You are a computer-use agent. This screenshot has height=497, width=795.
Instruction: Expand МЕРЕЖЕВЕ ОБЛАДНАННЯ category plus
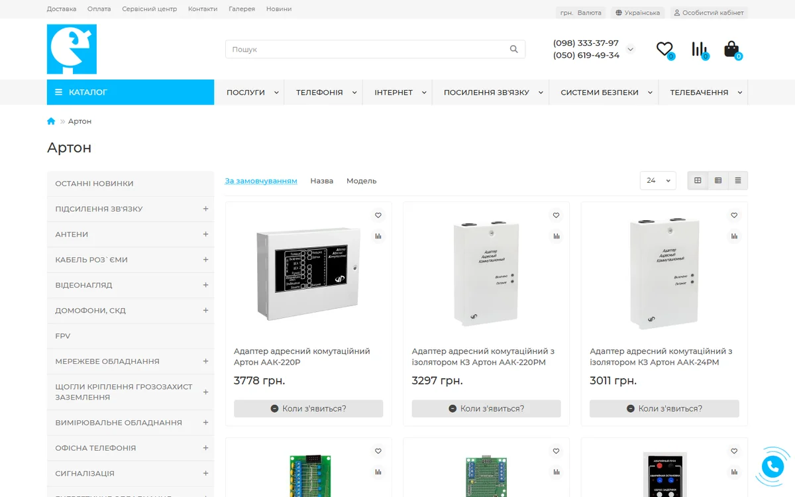[x=205, y=361]
